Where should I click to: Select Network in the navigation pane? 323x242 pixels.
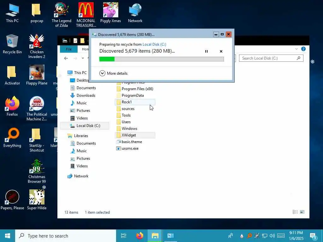coord(78,176)
